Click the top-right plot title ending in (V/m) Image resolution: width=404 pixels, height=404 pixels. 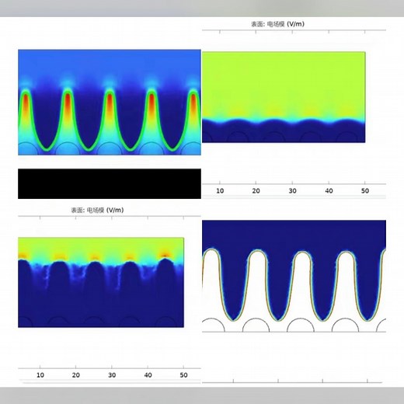point(277,24)
